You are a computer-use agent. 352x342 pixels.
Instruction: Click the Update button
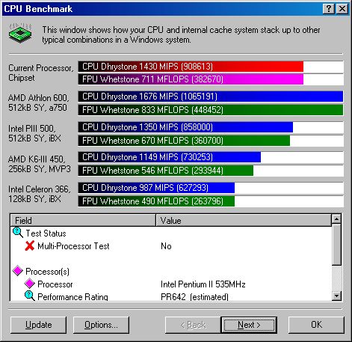39,325
